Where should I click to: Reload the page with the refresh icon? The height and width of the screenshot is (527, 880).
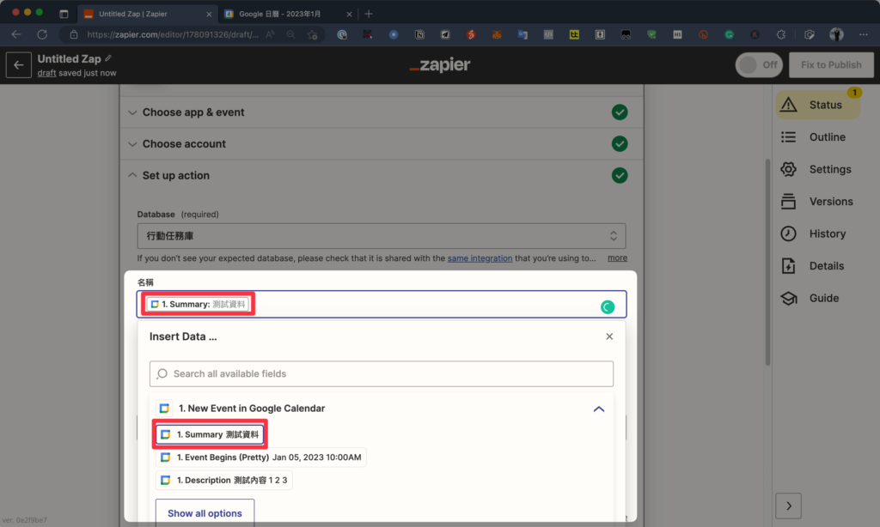pos(42,34)
